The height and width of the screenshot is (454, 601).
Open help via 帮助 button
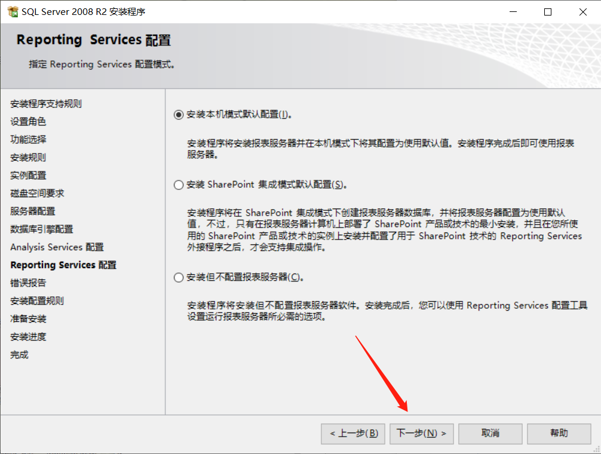tap(559, 434)
